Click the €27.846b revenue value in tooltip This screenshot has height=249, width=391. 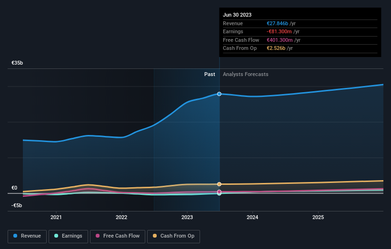click(277, 23)
